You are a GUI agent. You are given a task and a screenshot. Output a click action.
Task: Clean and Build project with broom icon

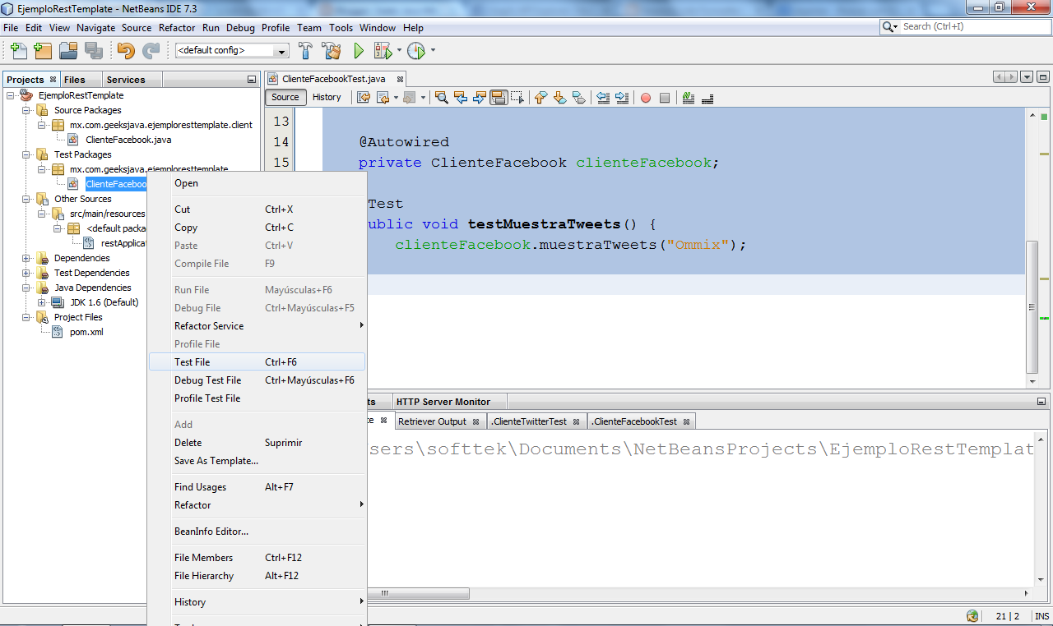click(x=332, y=50)
